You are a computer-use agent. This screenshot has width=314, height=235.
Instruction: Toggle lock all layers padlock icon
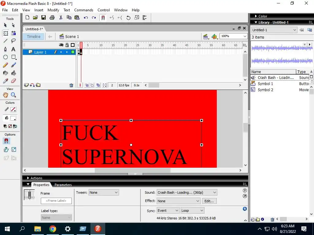click(x=67, y=45)
